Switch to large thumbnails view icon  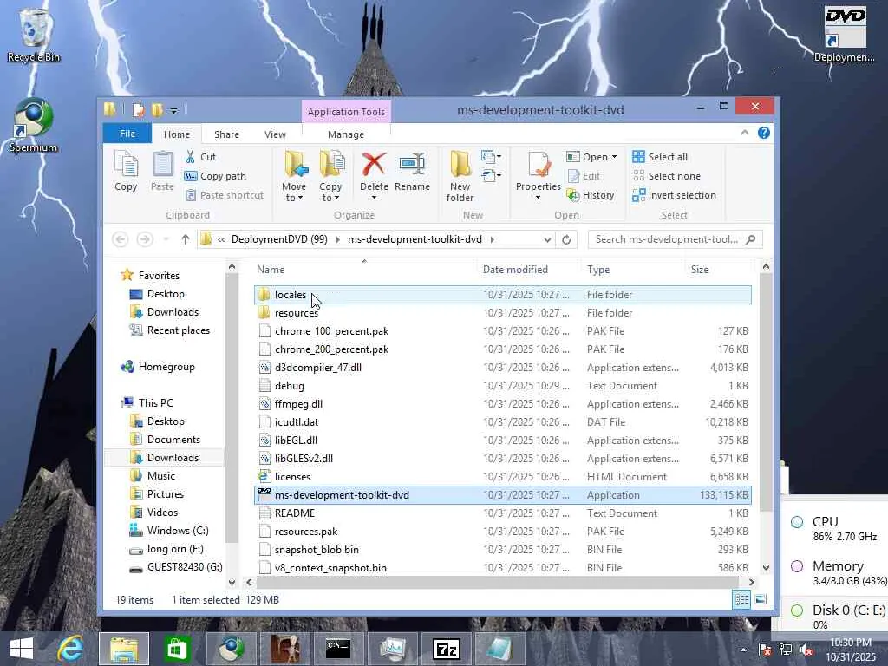pyautogui.click(x=761, y=599)
